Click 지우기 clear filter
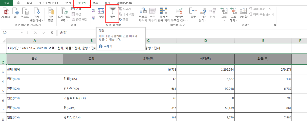307x121 pixels. (125, 9)
